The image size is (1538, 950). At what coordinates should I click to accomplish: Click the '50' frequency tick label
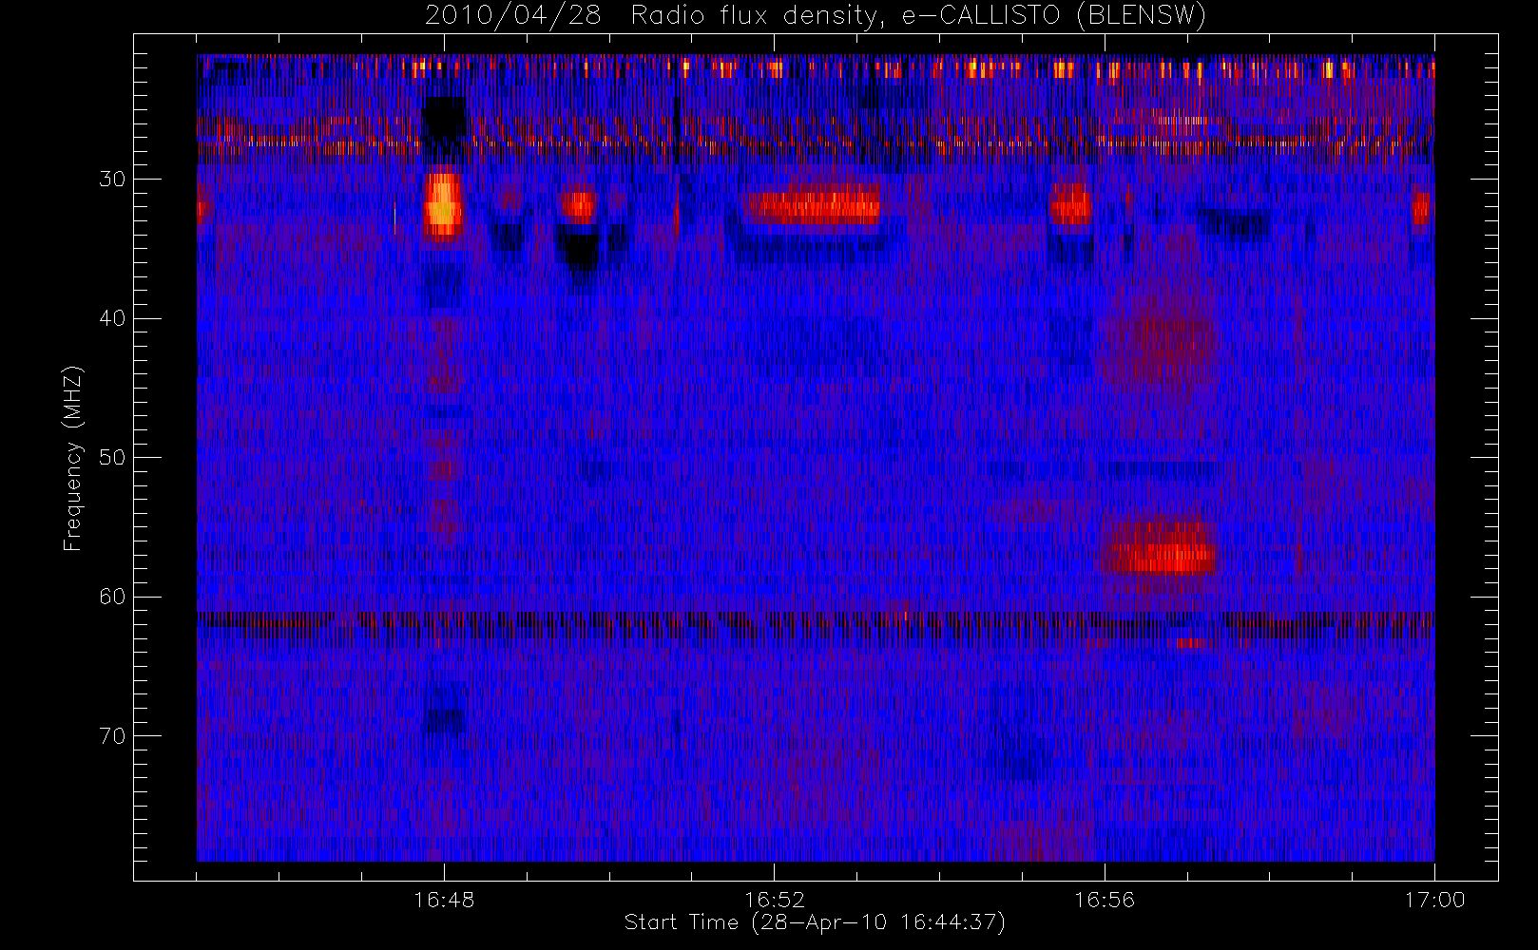(112, 458)
